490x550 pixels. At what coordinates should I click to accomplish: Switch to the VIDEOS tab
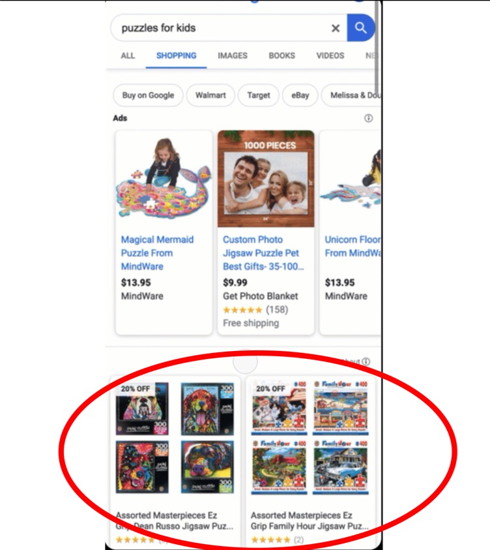[x=330, y=55]
